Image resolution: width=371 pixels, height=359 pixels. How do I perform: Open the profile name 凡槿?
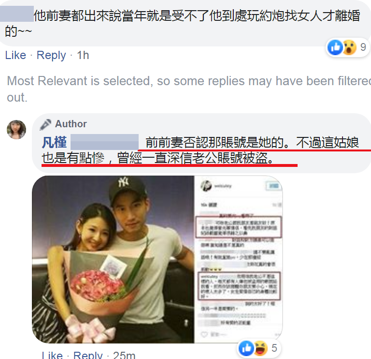click(x=55, y=142)
